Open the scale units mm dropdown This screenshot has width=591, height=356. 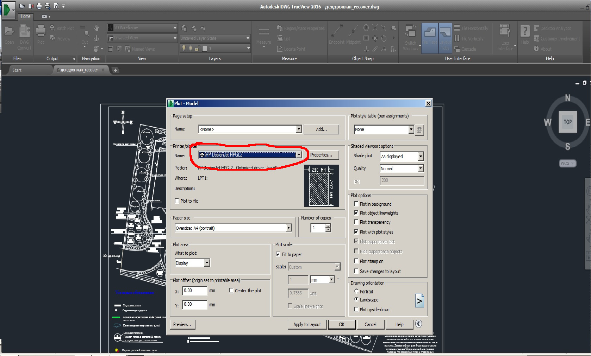point(331,280)
